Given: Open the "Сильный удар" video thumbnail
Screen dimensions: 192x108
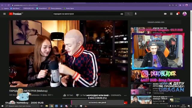Looking at the screenshot, I should pos(141,100).
